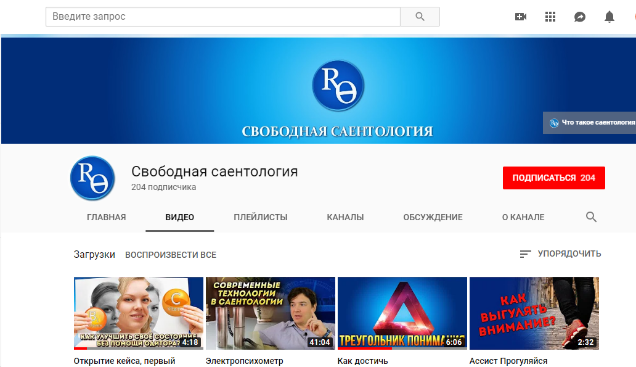Viewport: 636px width, 367px height.
Task: Open the Что такое саентология banner link
Action: (x=589, y=123)
